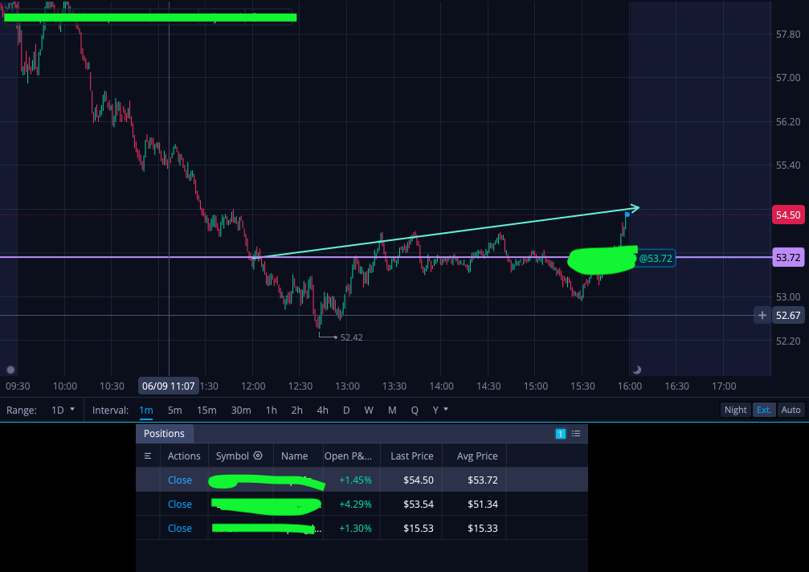The height and width of the screenshot is (572, 809).
Task: Click the plus icon beside the 52.67 price
Action: tap(762, 315)
